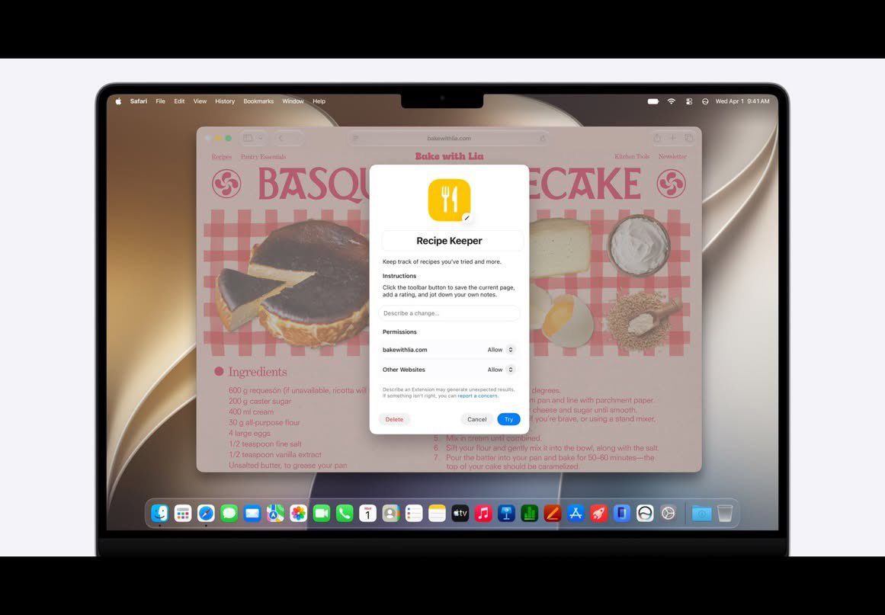Click the Share icon in Safari toolbar
Screen dimensions: 885x615
[x=657, y=138]
